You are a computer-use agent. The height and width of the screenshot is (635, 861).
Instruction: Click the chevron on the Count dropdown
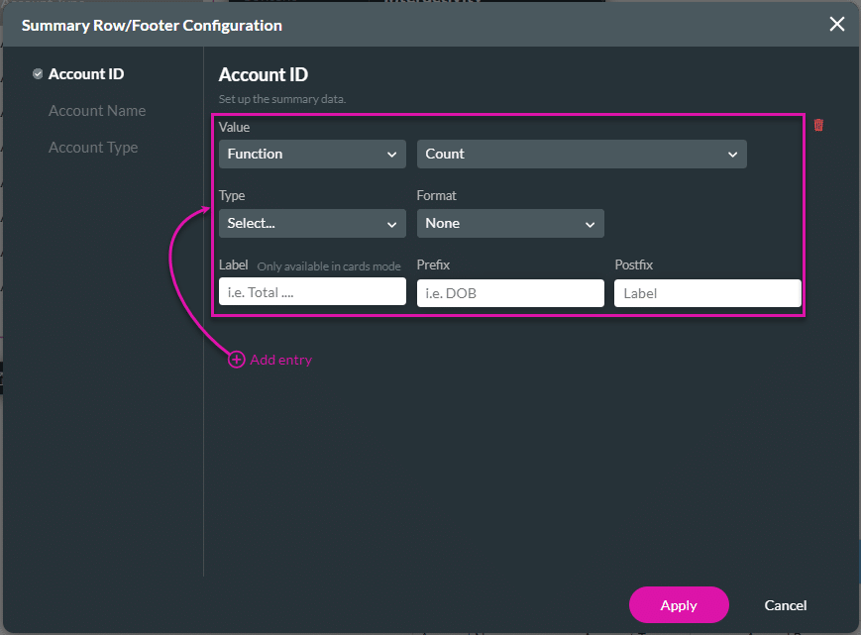(733, 155)
